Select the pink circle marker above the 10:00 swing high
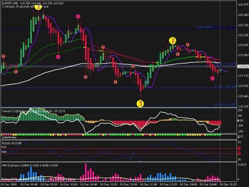The width and height of the screenshot is (249, 187). pos(78,16)
